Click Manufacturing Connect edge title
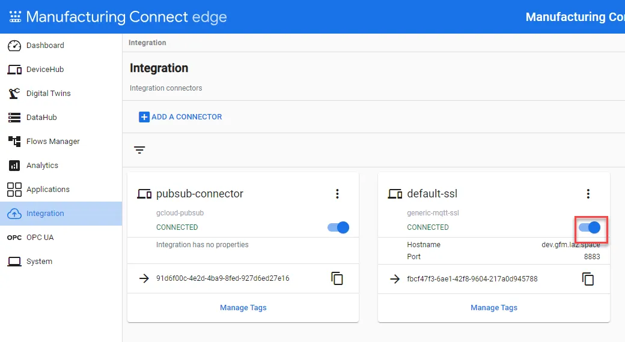This screenshot has height=342, width=625. coord(126,17)
